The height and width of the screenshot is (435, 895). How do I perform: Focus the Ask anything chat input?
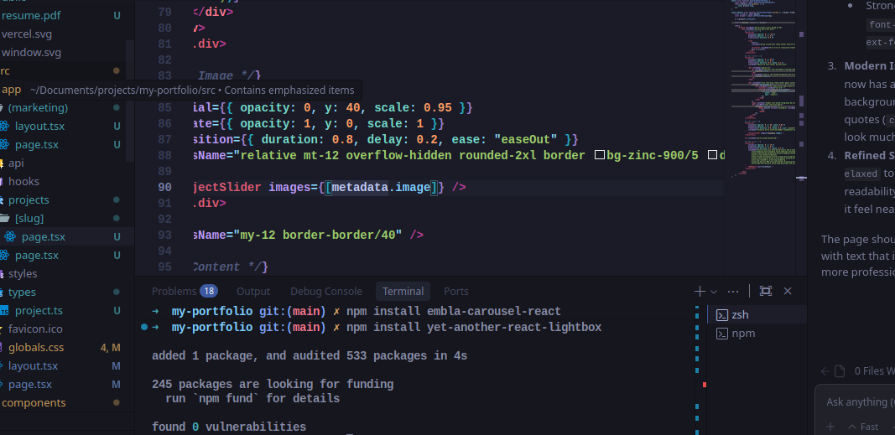click(x=860, y=402)
